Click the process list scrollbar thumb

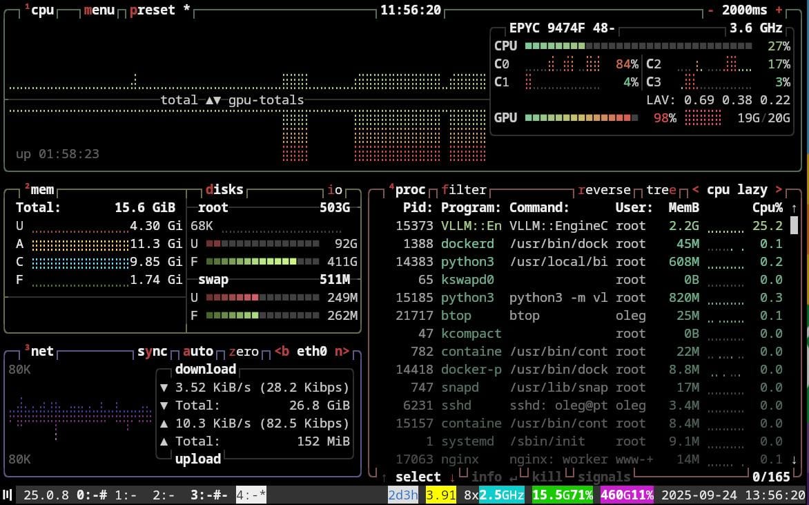[x=794, y=225]
